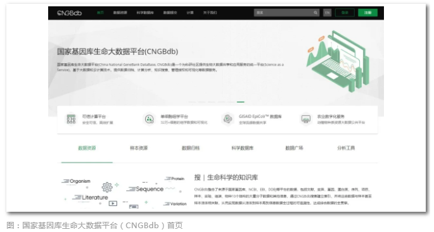Click the GISAID EpiCoV database icon

point(228,119)
